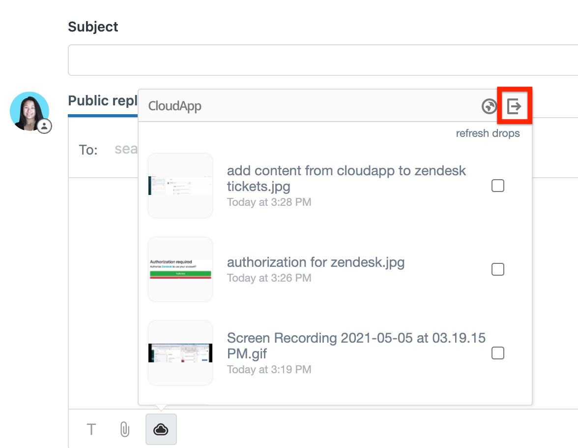Click the agent profile avatar
578x448 pixels.
tap(29, 111)
